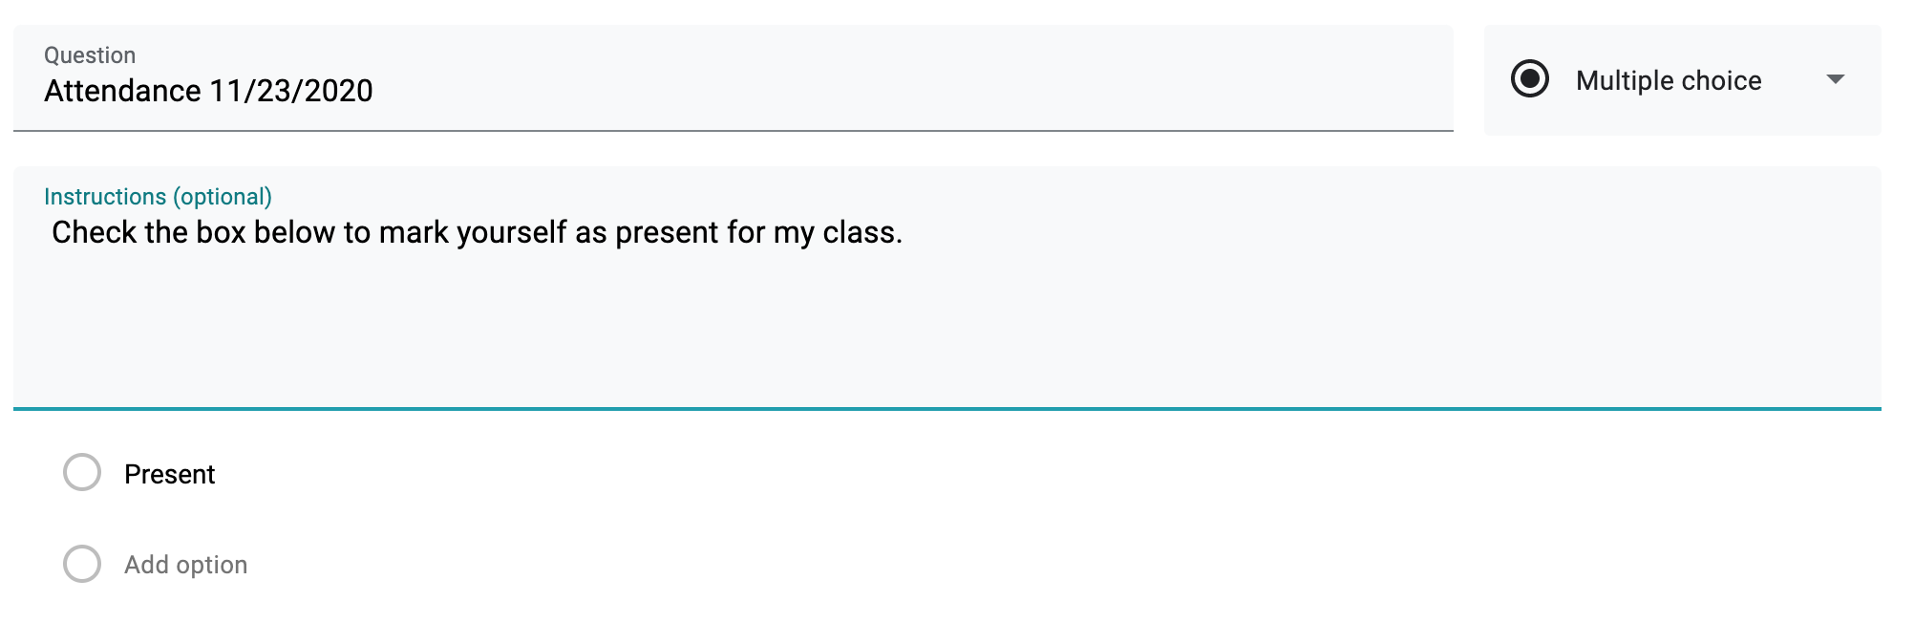Click the Present answer label
The height and width of the screenshot is (623, 1914).
[x=169, y=473]
